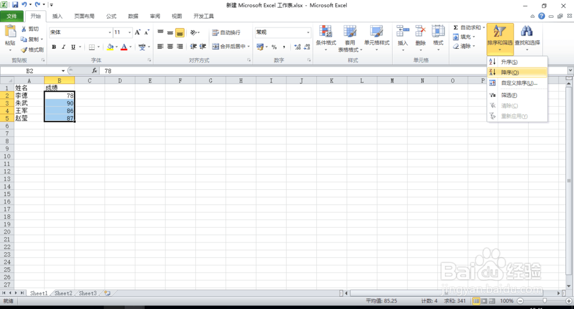Decrease font size with the small A icon
The image size is (574, 309).
tap(146, 33)
